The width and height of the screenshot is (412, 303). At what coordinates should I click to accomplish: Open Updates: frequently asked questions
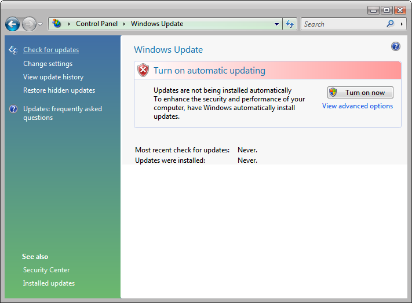pyautogui.click(x=63, y=114)
